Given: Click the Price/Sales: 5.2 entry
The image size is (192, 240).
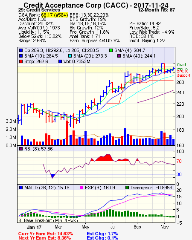Looking at the screenshot, I should tap(144, 28).
